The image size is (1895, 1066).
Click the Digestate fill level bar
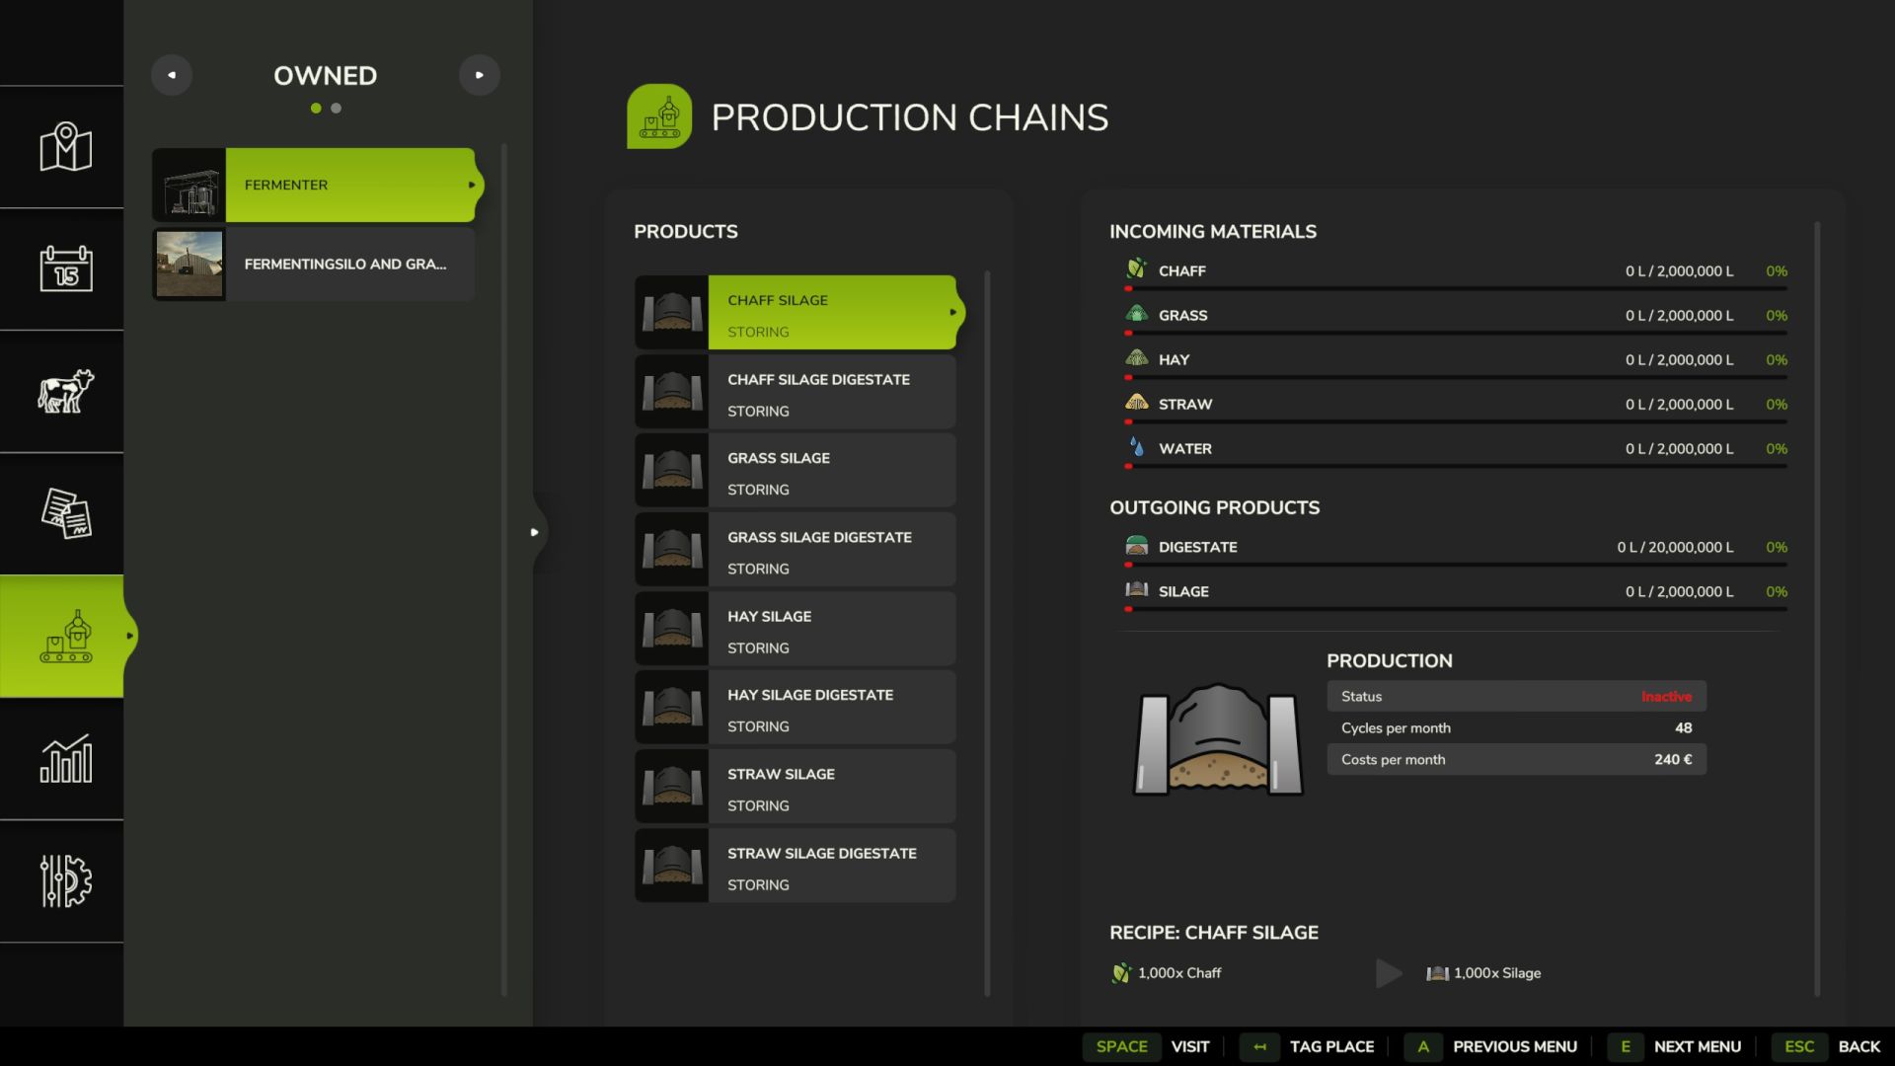coord(1457,565)
